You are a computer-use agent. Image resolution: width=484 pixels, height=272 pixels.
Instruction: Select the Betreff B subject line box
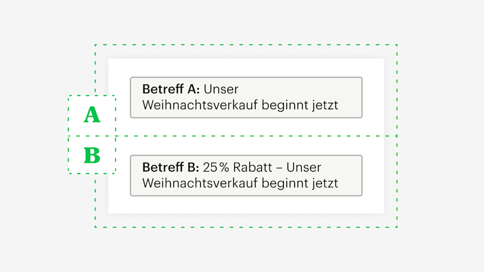coord(246,175)
